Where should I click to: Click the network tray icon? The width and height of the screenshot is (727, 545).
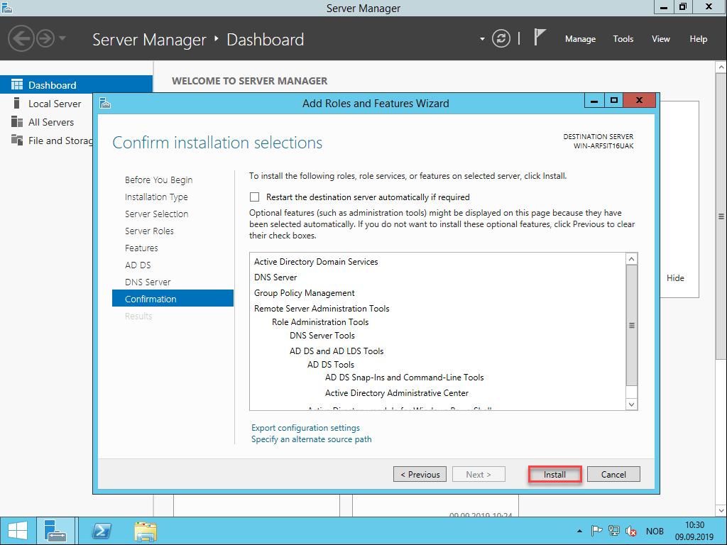click(x=614, y=531)
